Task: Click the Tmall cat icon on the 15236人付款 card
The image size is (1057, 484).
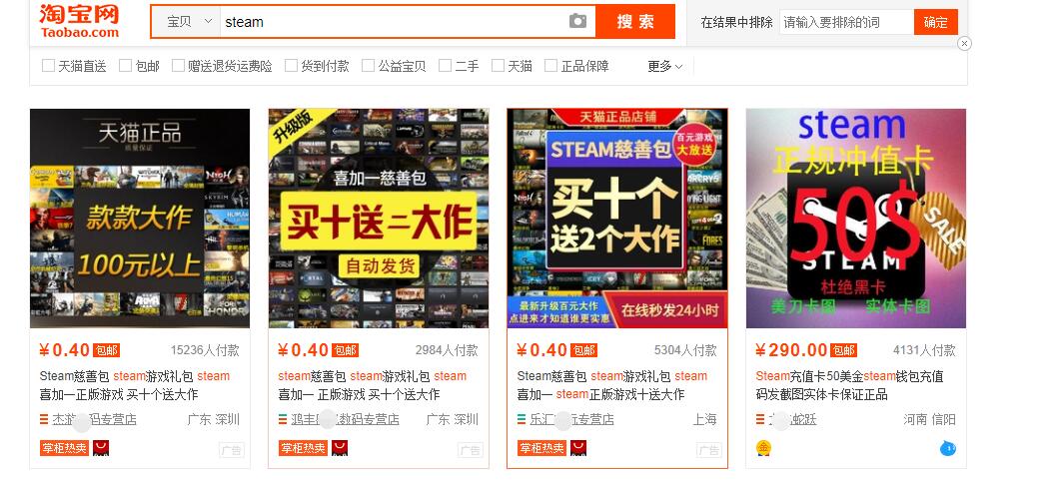Action: (101, 448)
